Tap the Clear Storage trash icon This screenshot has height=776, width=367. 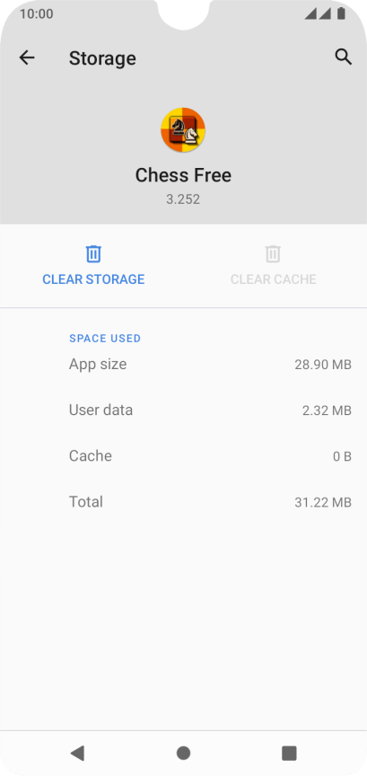click(x=93, y=253)
